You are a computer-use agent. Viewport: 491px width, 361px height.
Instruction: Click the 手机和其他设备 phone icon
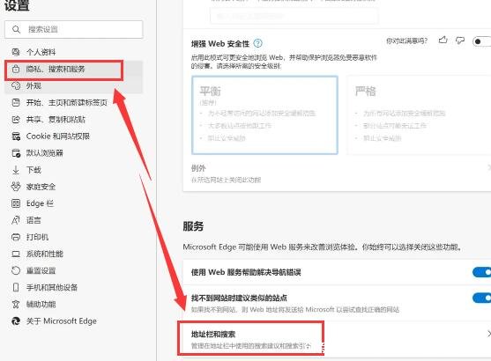(16, 288)
